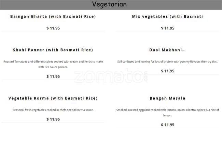Click the Vegetarian section header
222x142 pixels.
pos(109,4)
